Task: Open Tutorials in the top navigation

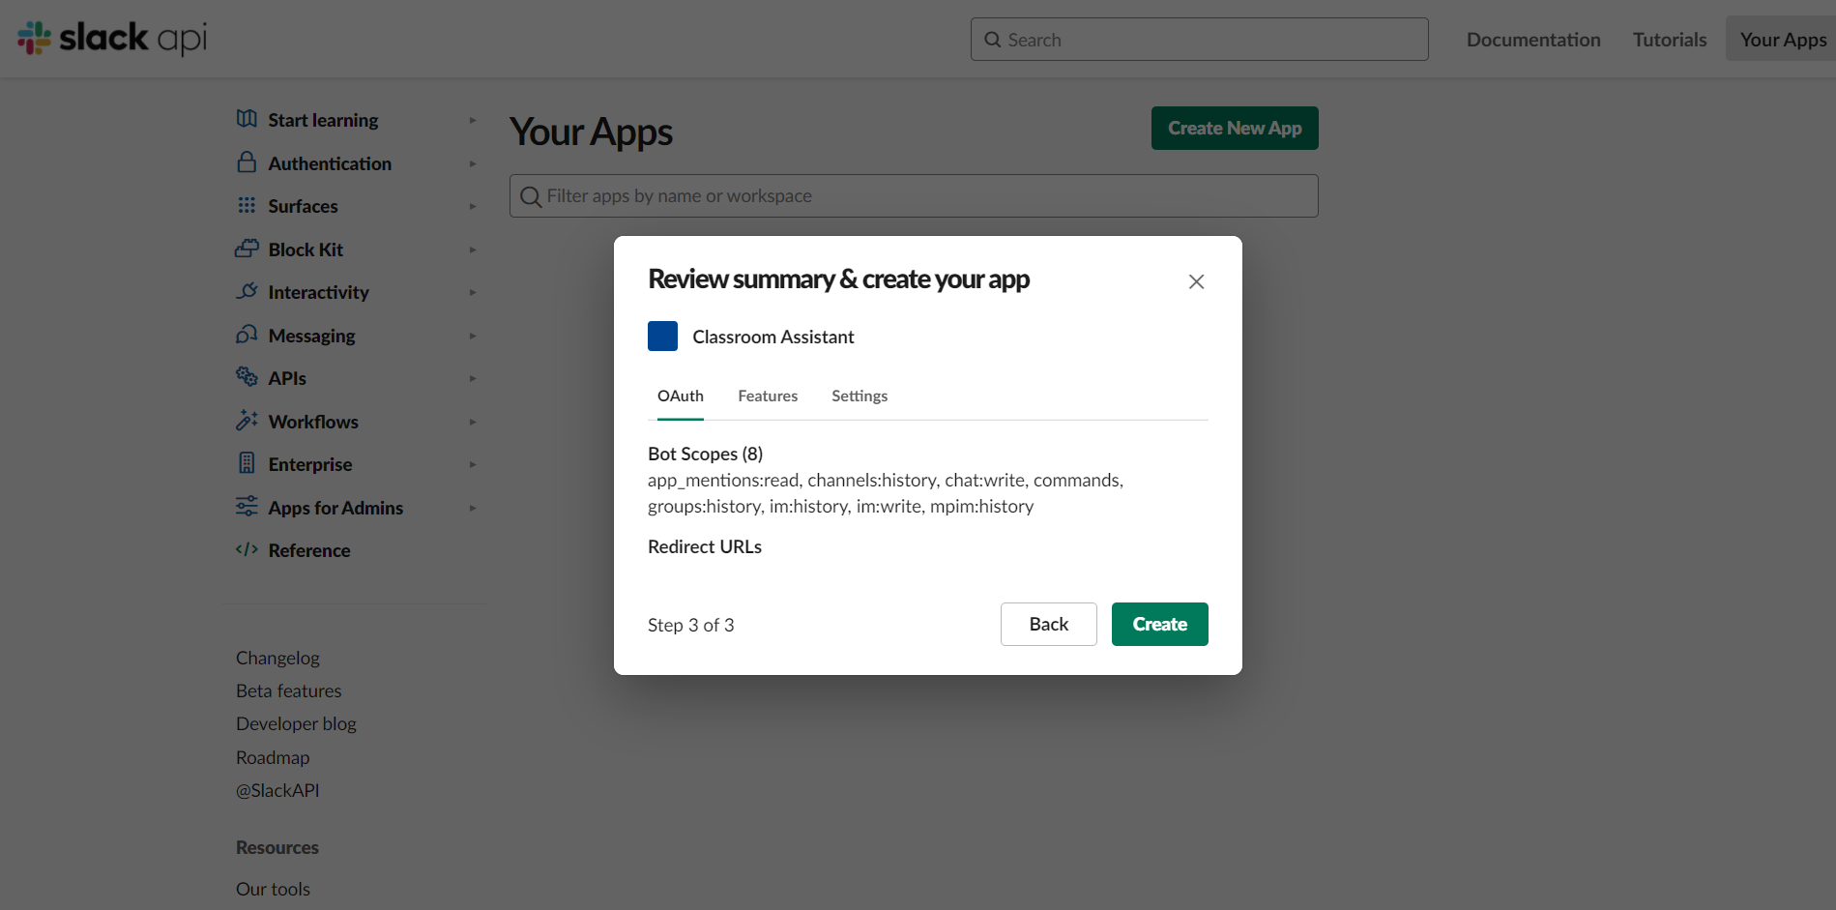Action: pyautogui.click(x=1670, y=40)
